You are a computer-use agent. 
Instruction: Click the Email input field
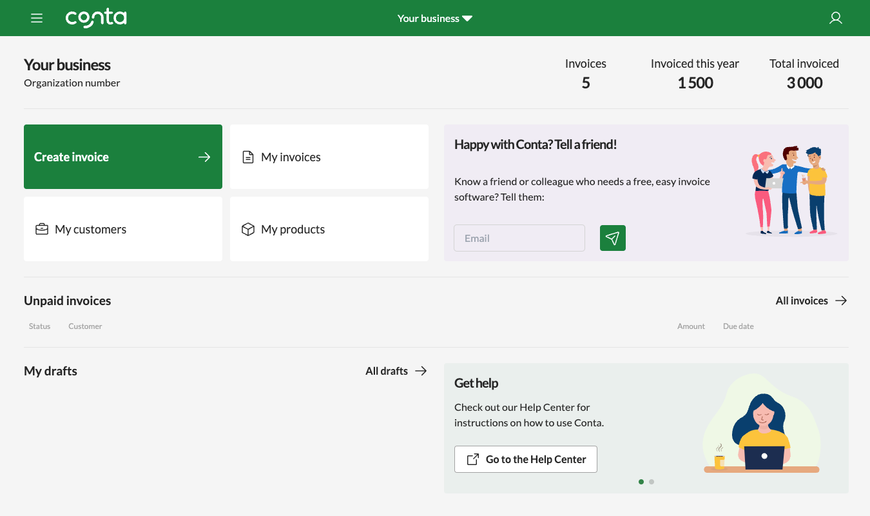click(519, 238)
